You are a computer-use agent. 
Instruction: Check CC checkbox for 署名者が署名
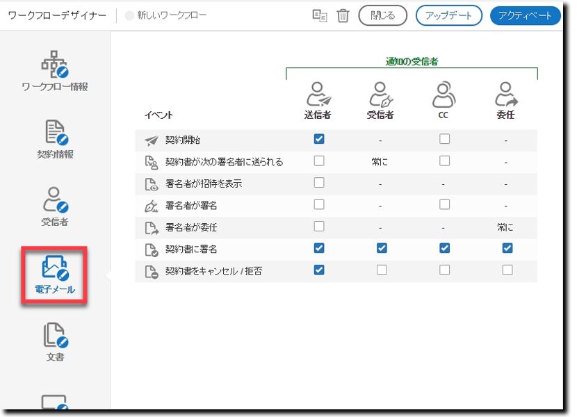(444, 204)
